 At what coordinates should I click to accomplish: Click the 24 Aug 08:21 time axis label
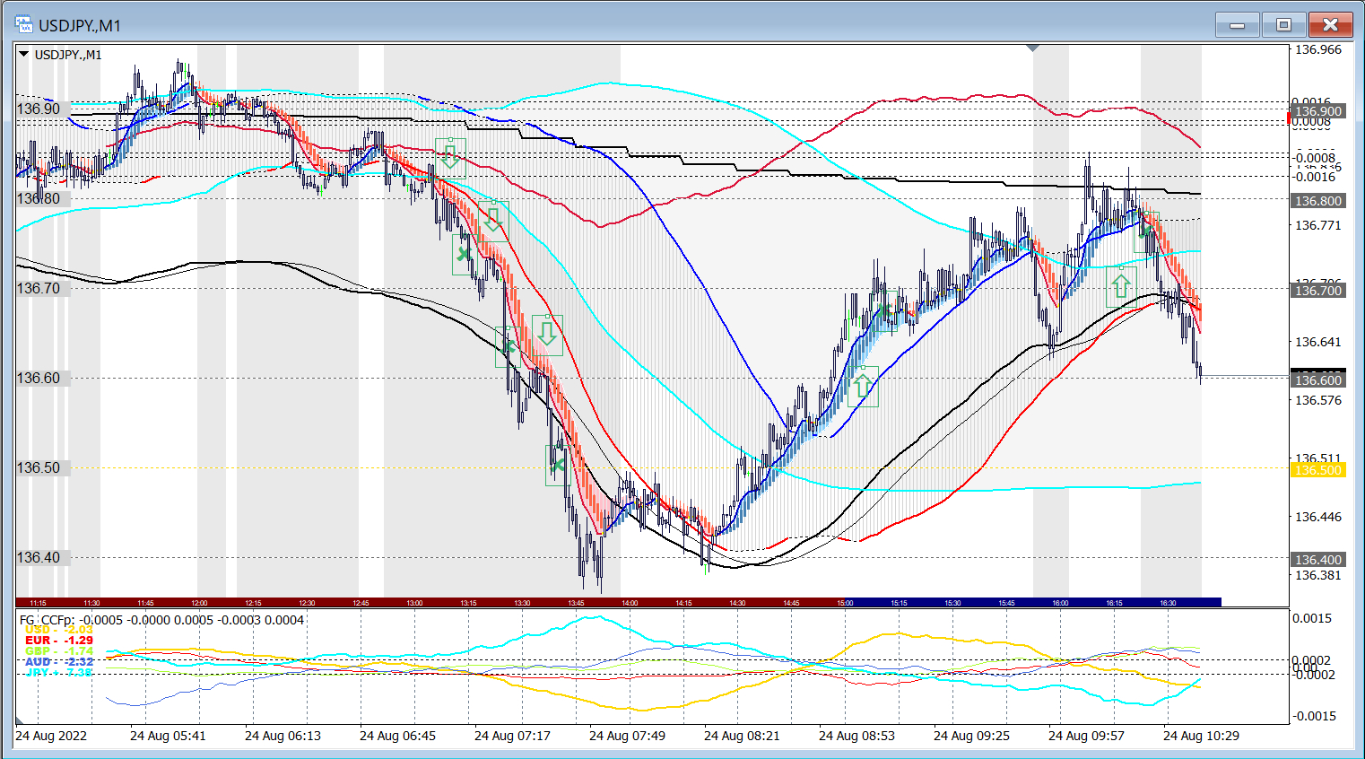tap(742, 736)
